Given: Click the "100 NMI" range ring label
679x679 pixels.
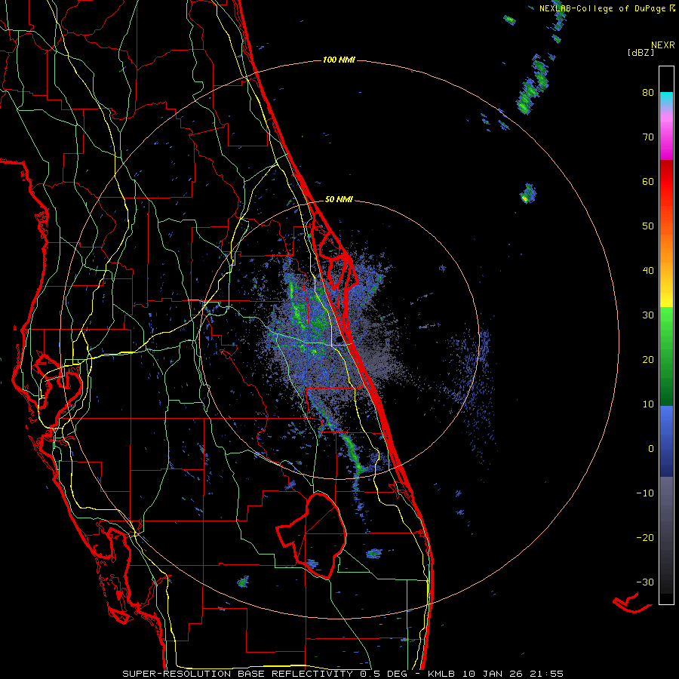Looking at the screenshot, I should point(339,60).
